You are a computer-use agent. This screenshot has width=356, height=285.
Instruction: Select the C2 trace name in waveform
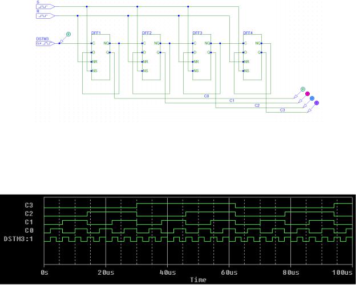click(29, 214)
